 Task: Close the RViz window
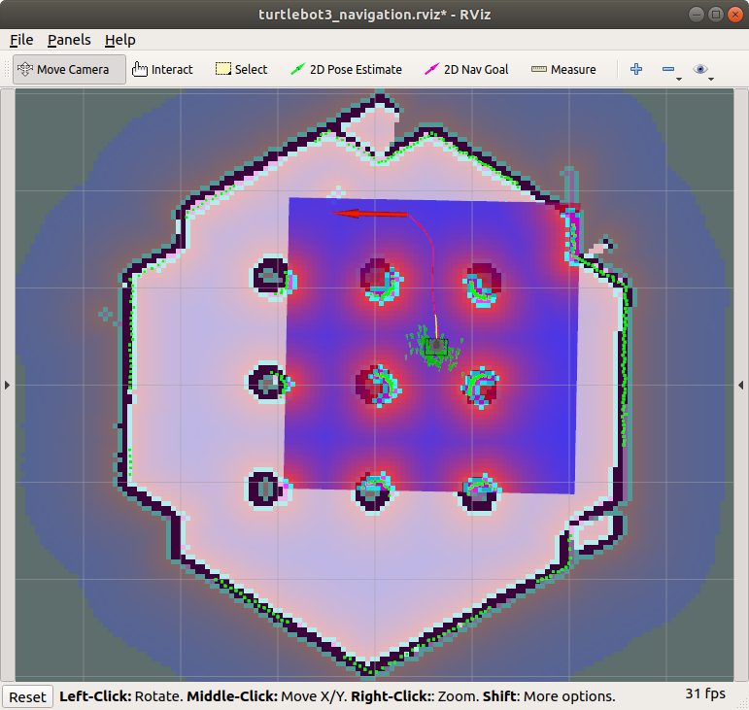click(x=733, y=14)
